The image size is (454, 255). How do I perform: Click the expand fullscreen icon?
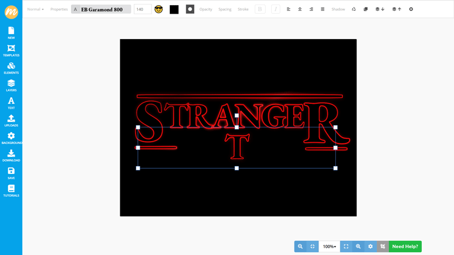click(x=346, y=246)
